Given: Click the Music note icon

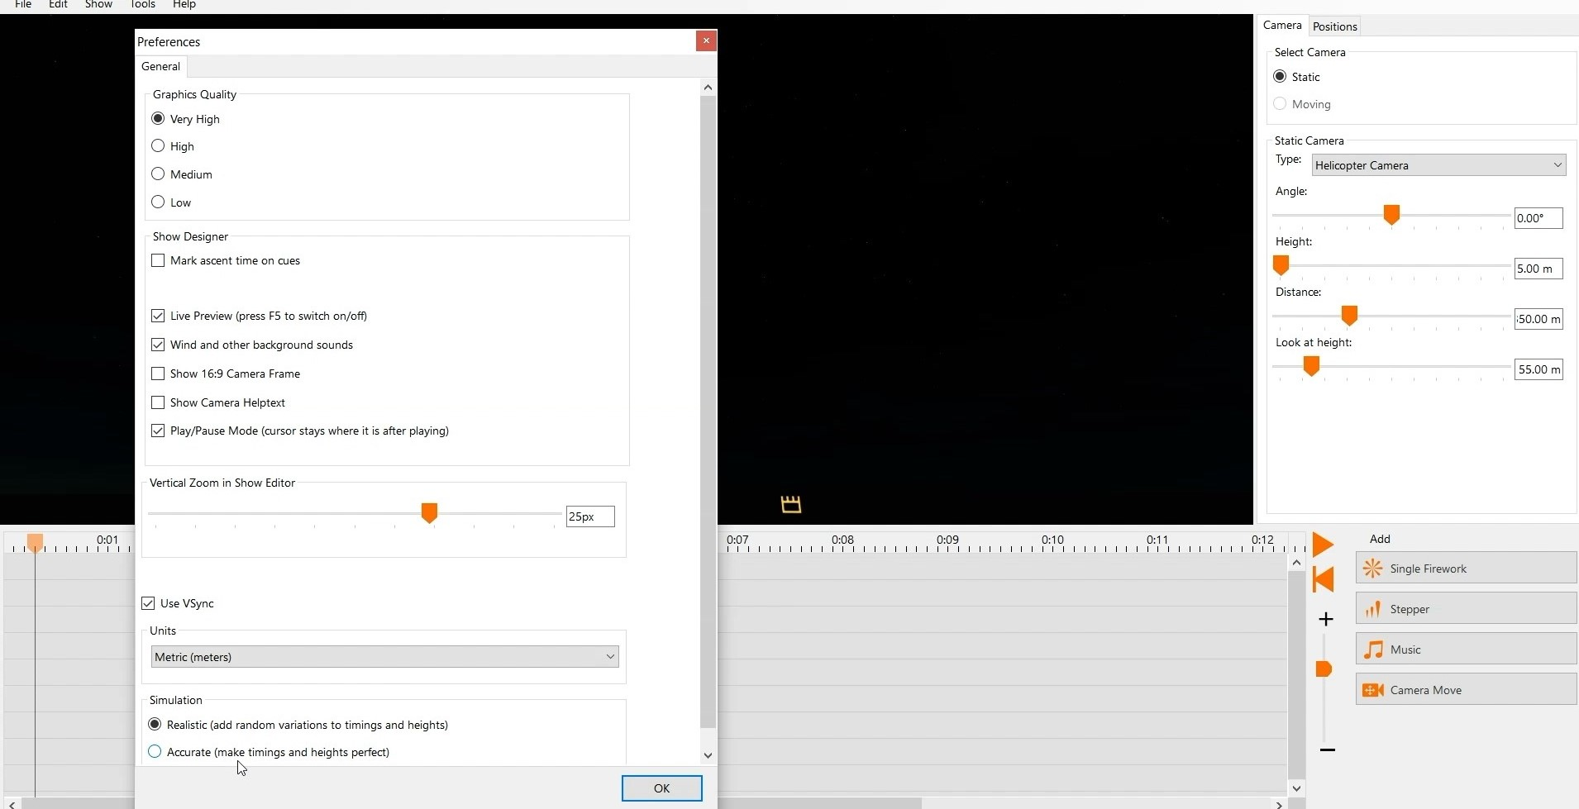Looking at the screenshot, I should click(x=1373, y=650).
